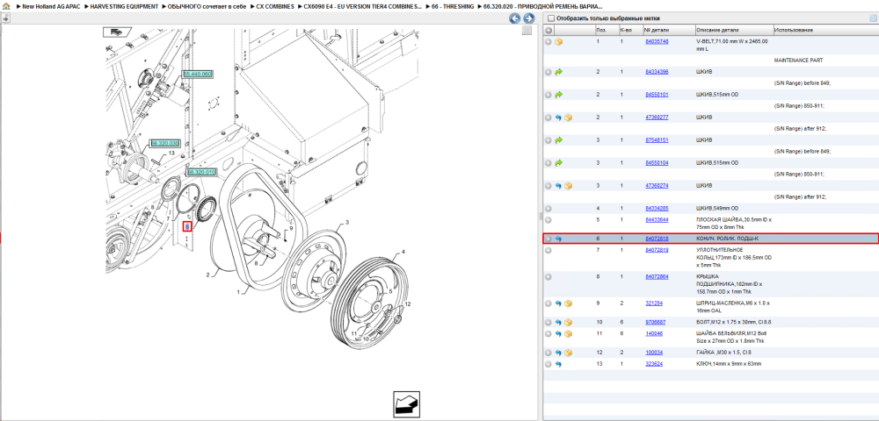This screenshot has width=879, height=421.
Task: Click plus button for part 84072819
Action: coord(548,250)
